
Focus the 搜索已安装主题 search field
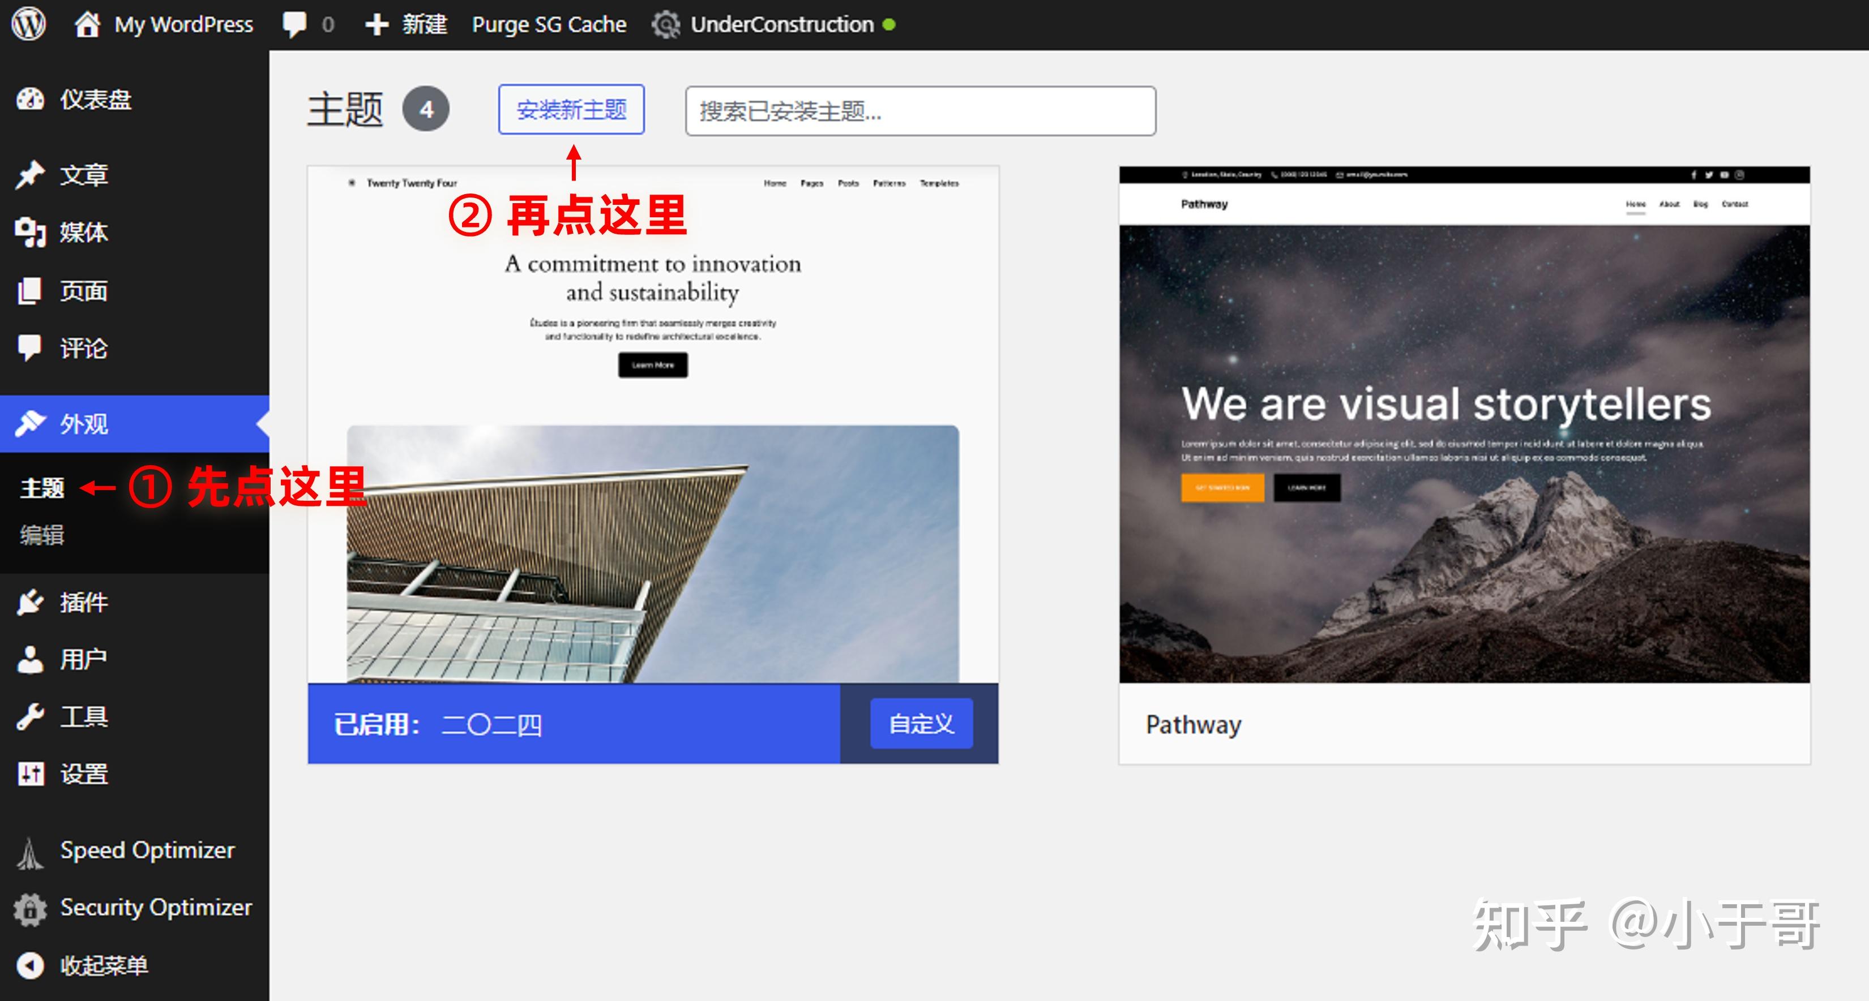pyautogui.click(x=920, y=111)
